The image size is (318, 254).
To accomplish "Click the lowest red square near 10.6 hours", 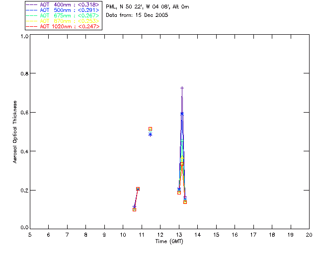I will pyautogui.click(x=134, y=210).
